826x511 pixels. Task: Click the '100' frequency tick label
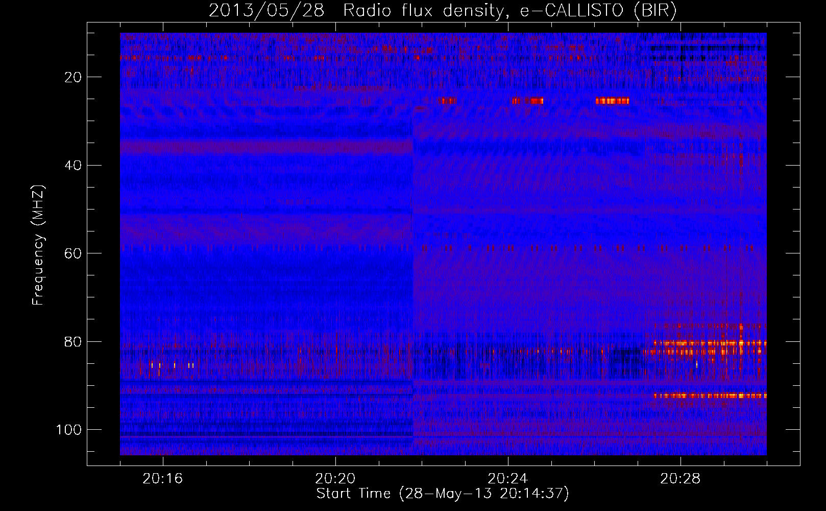[69, 429]
